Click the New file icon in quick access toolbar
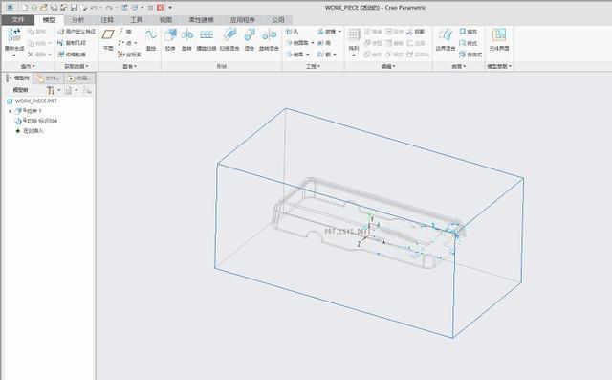Screen dimensions: 612x380 [x=25, y=8]
